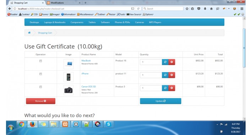
Task: Click the site info icon in address bar
Action: click(15, 9)
